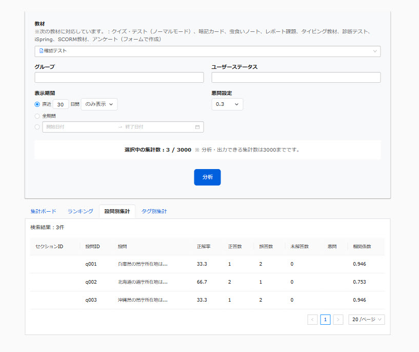Go to previous page arrow

click(312, 320)
